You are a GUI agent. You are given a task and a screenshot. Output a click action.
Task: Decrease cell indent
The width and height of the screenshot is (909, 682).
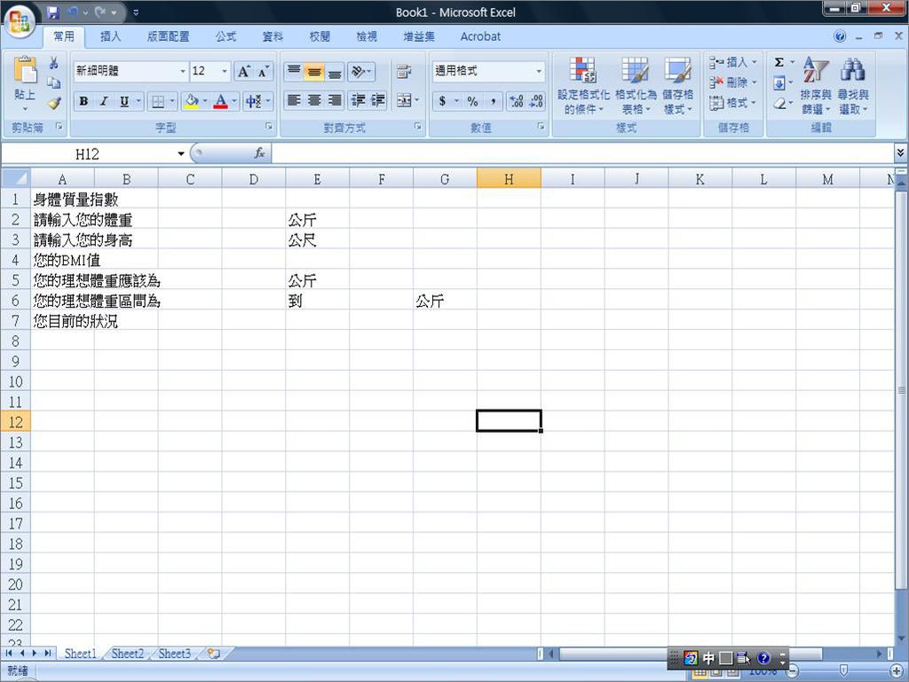[358, 101]
